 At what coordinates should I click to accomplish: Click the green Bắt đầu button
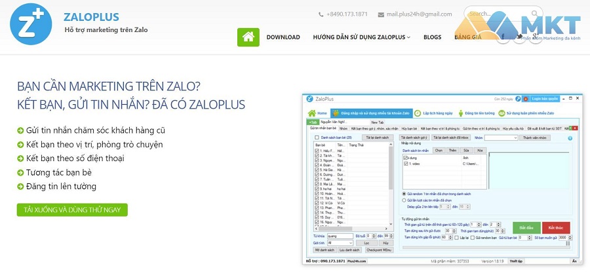point(527,228)
